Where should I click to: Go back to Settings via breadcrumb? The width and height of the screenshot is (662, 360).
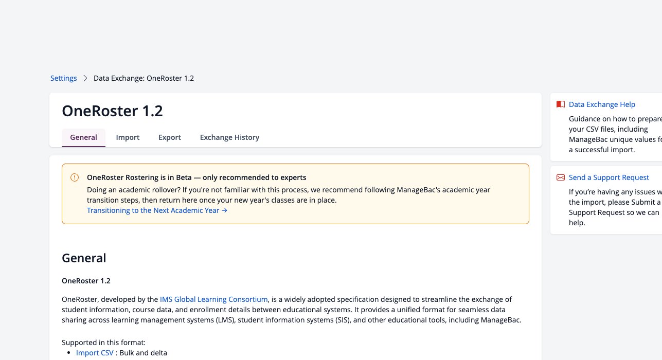click(x=64, y=78)
